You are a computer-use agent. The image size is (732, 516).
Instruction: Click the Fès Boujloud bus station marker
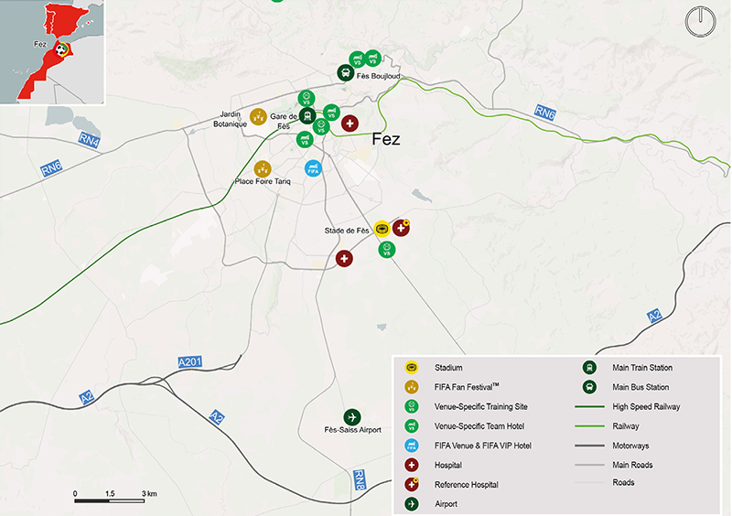point(346,73)
